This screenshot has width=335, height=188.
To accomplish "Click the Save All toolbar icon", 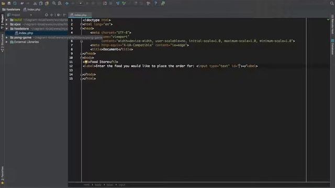I will [9, 3].
